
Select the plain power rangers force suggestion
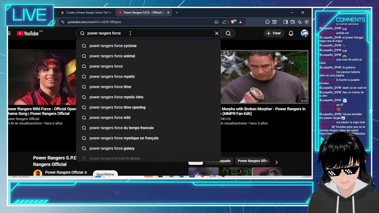[x=148, y=66]
